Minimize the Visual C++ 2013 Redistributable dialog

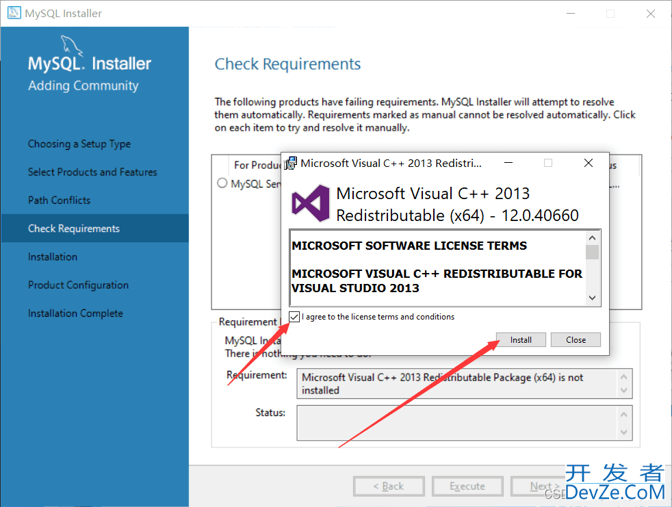(x=508, y=163)
